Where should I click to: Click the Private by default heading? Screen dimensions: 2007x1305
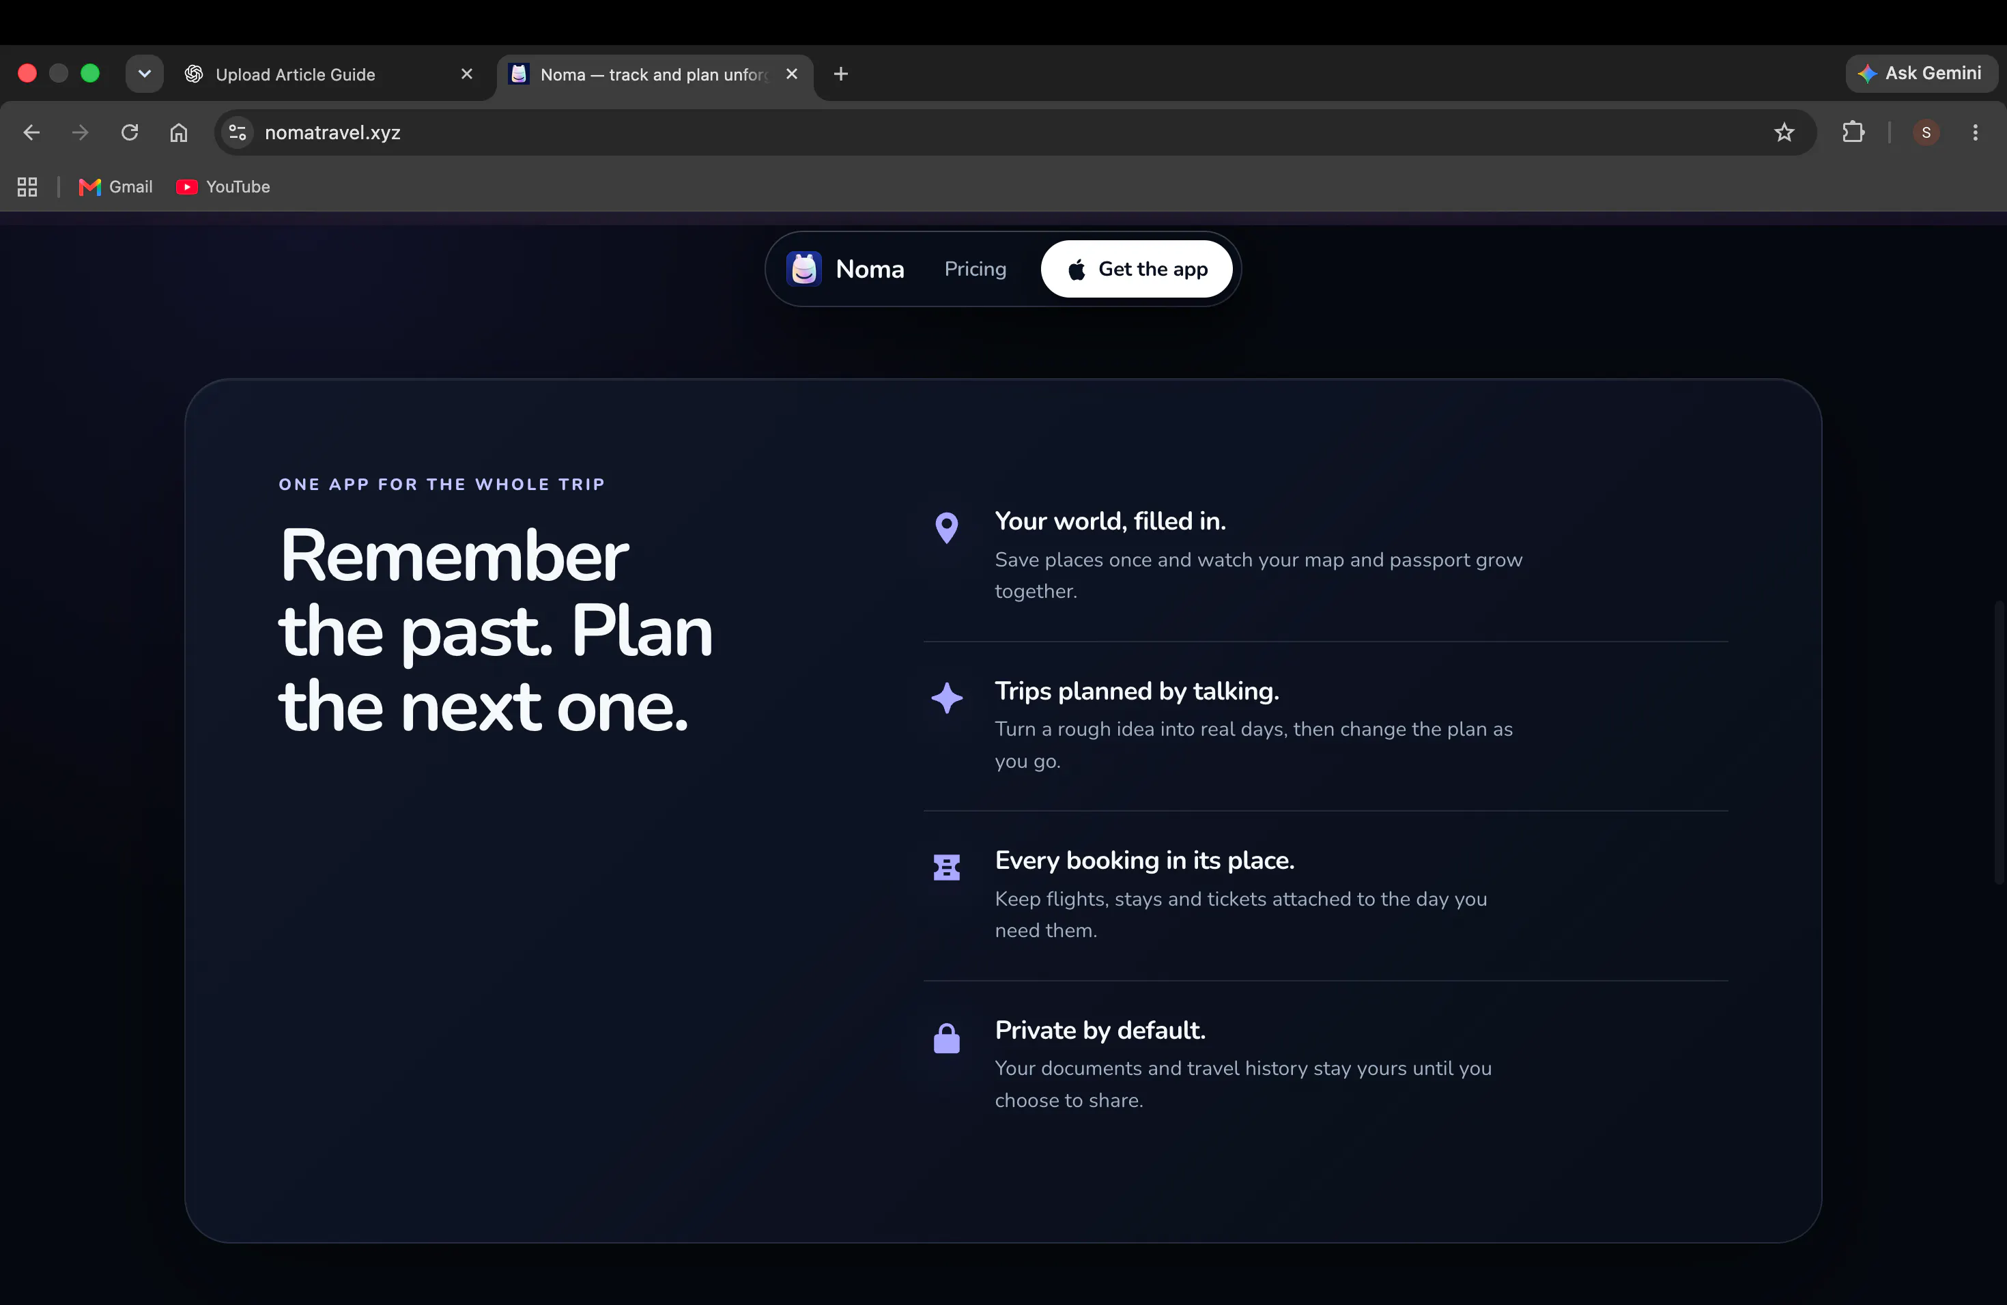click(x=1100, y=1030)
